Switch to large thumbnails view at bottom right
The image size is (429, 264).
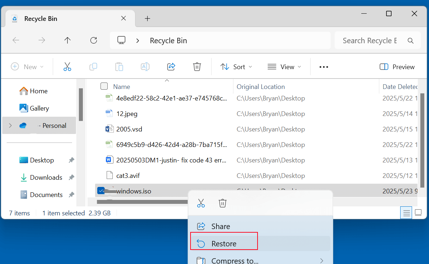(x=418, y=212)
